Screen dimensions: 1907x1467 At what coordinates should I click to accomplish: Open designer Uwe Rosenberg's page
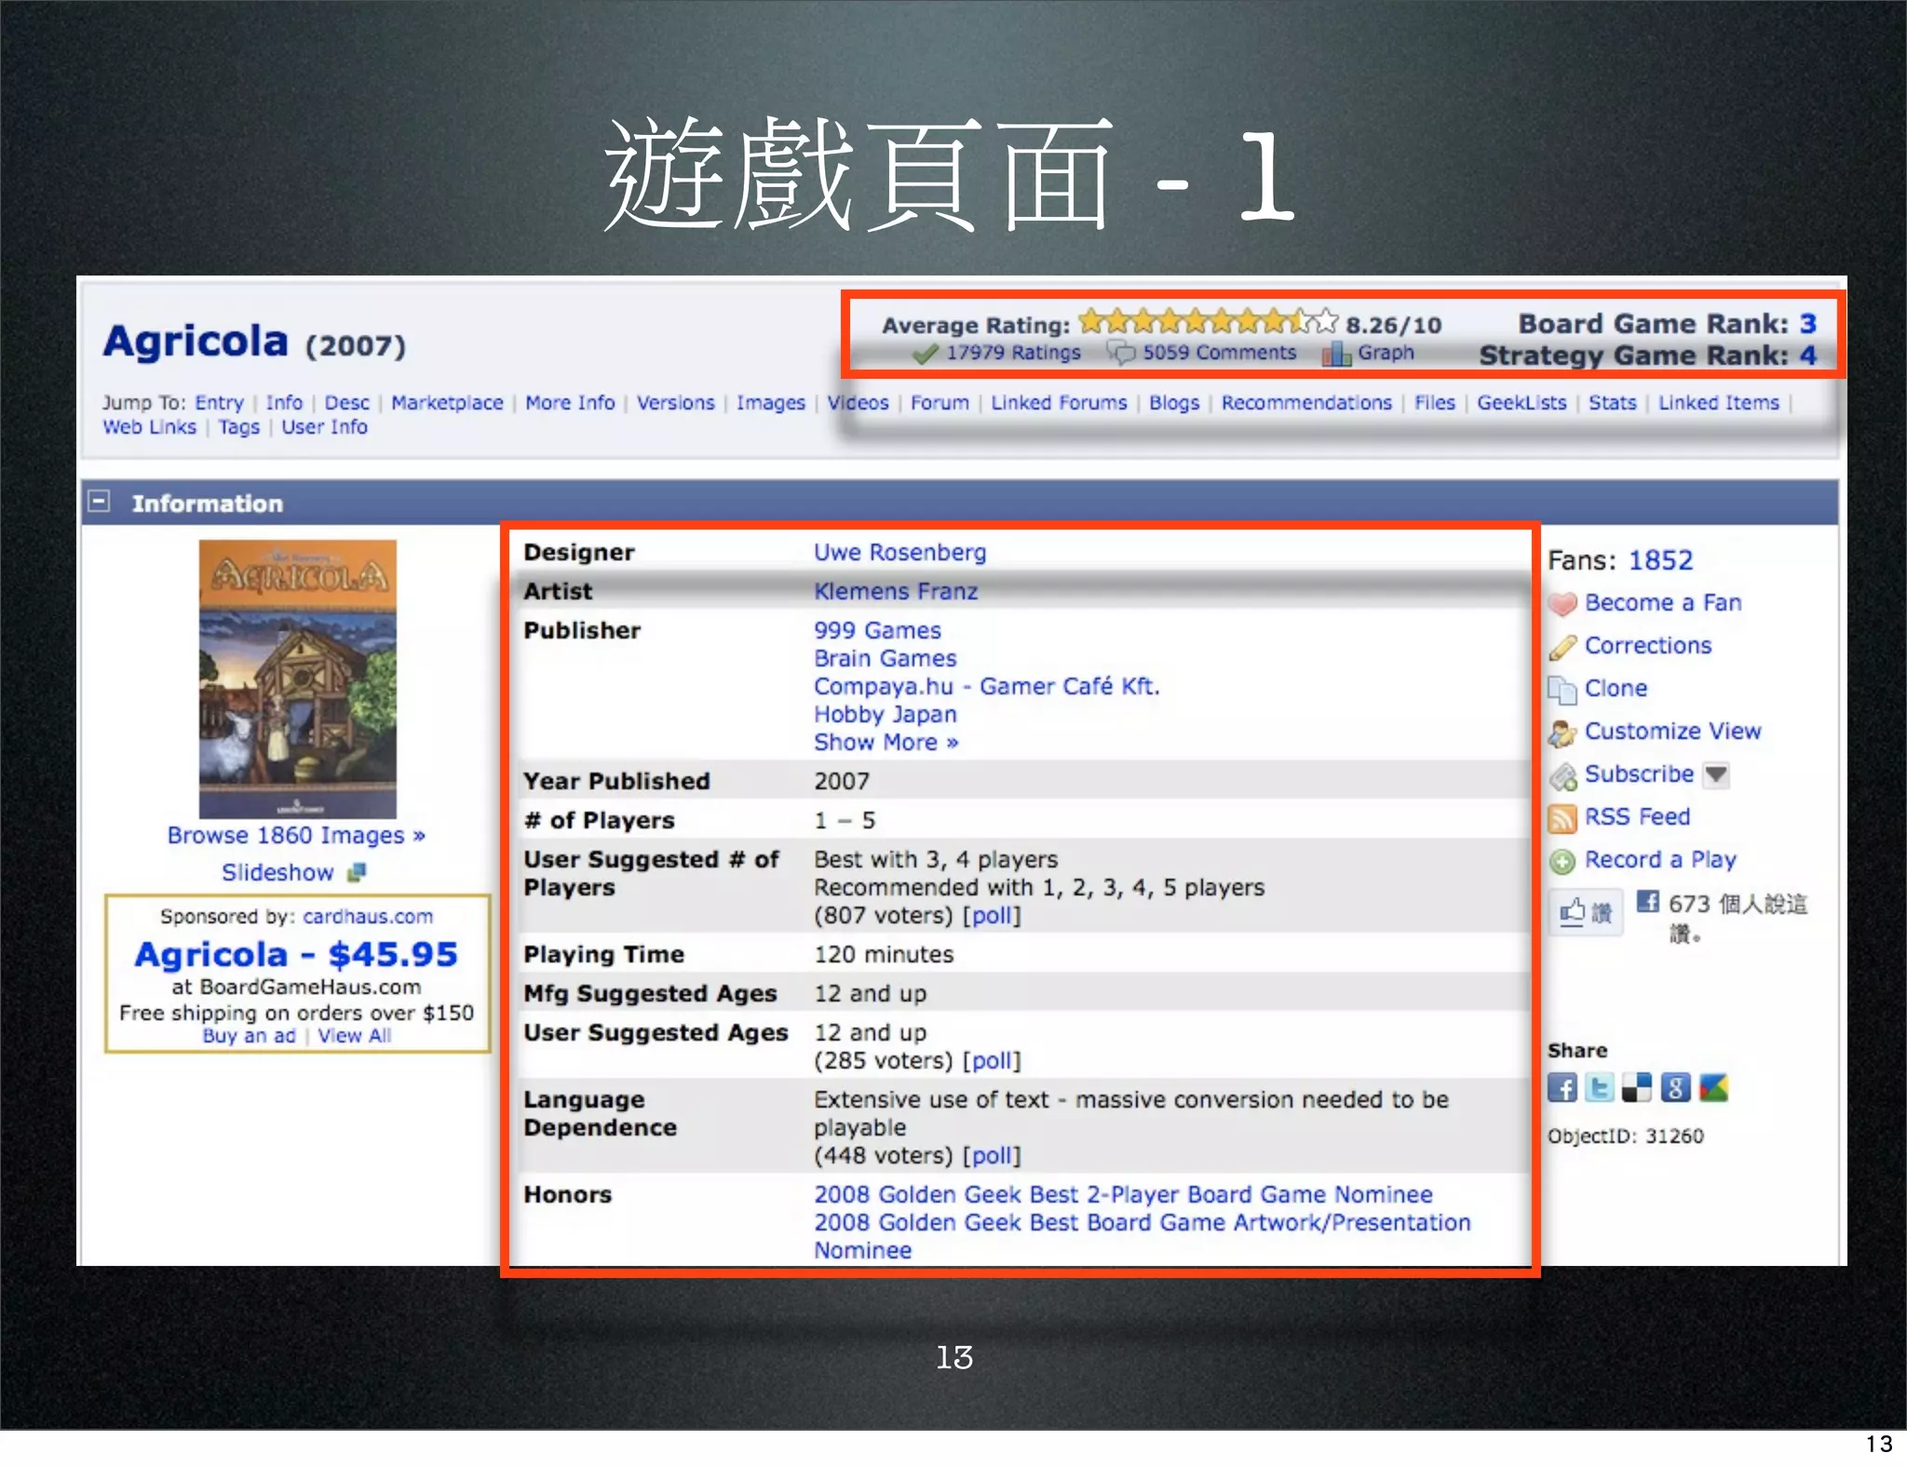point(899,553)
